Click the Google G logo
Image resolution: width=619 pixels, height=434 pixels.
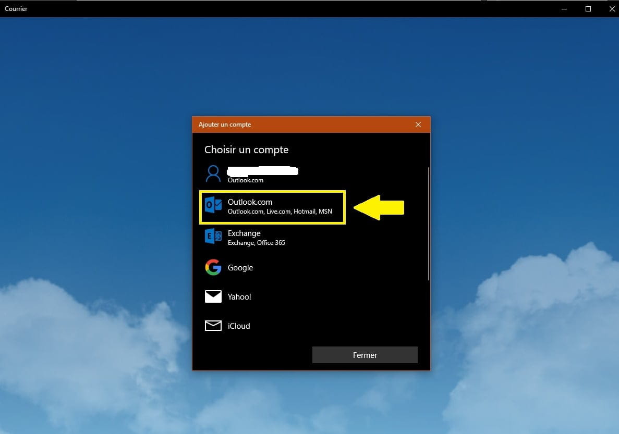(x=213, y=267)
